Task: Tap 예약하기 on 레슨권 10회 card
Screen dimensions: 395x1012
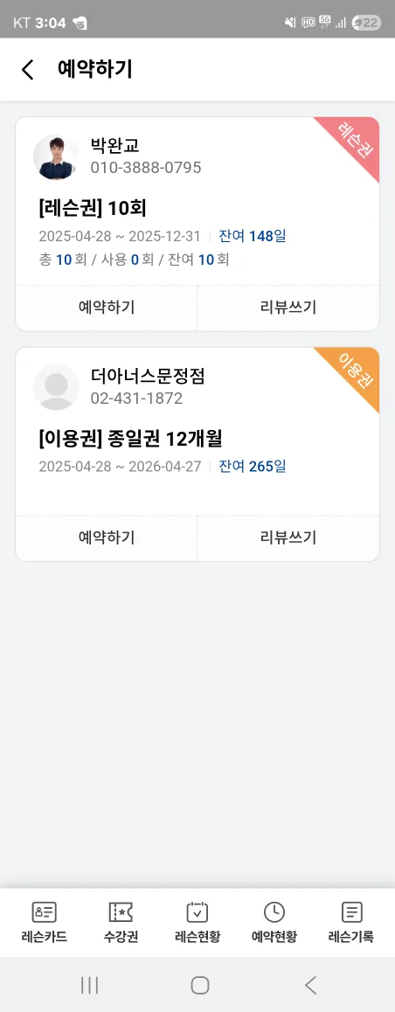Action: [107, 308]
